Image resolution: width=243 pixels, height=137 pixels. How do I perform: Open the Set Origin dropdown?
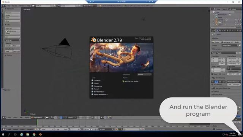[12, 40]
